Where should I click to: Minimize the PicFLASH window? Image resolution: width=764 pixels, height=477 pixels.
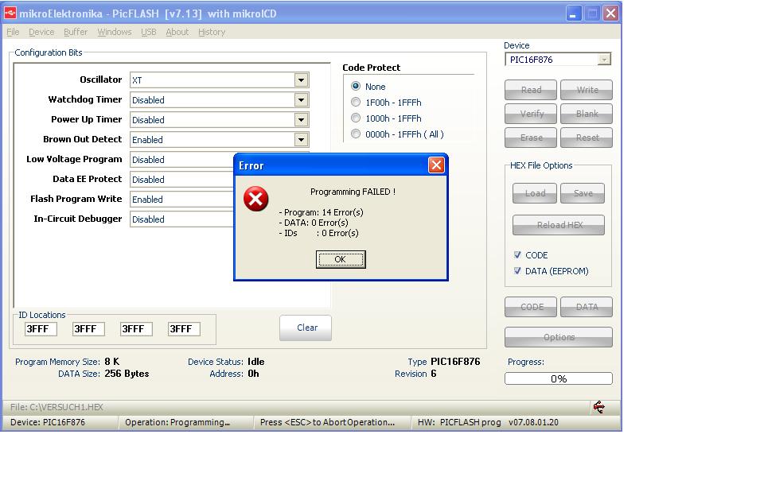tap(574, 14)
